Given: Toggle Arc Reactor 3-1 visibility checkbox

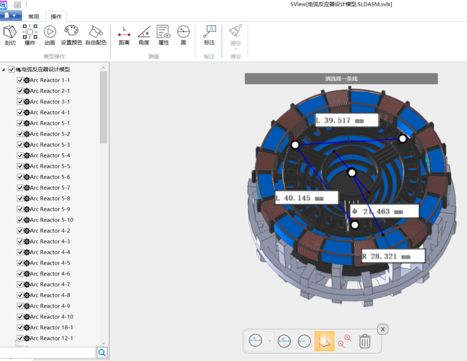Looking at the screenshot, I should [x=20, y=102].
